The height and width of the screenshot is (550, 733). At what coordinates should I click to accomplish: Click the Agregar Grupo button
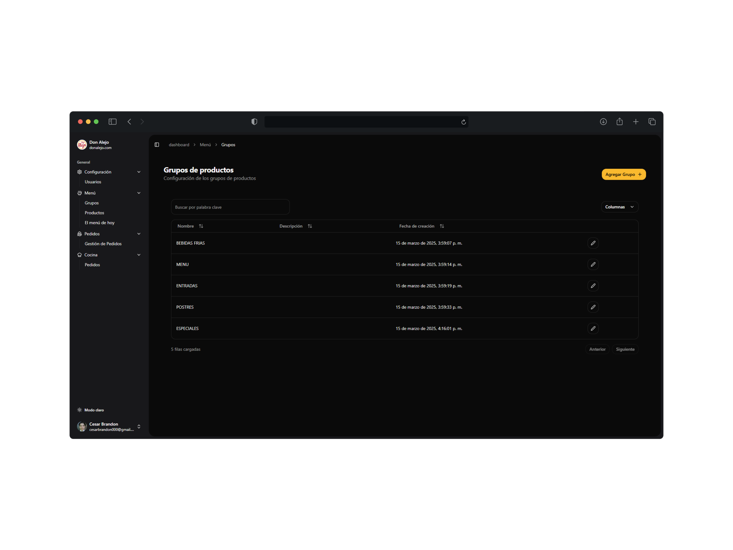pyautogui.click(x=623, y=174)
